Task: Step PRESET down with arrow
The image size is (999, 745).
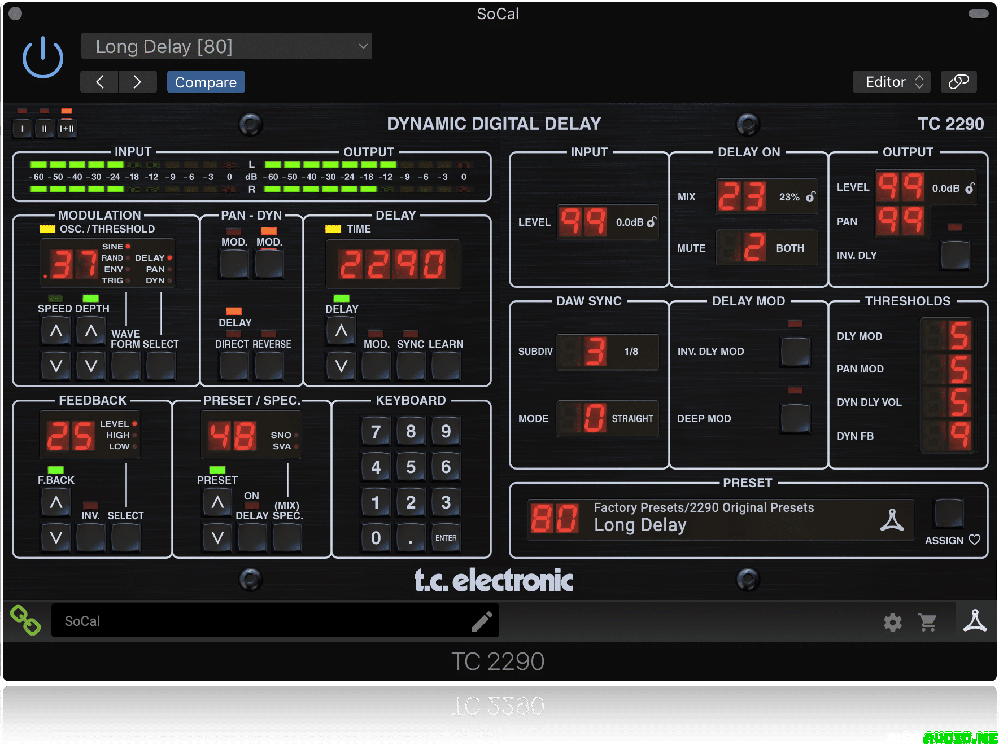Action: 217,537
